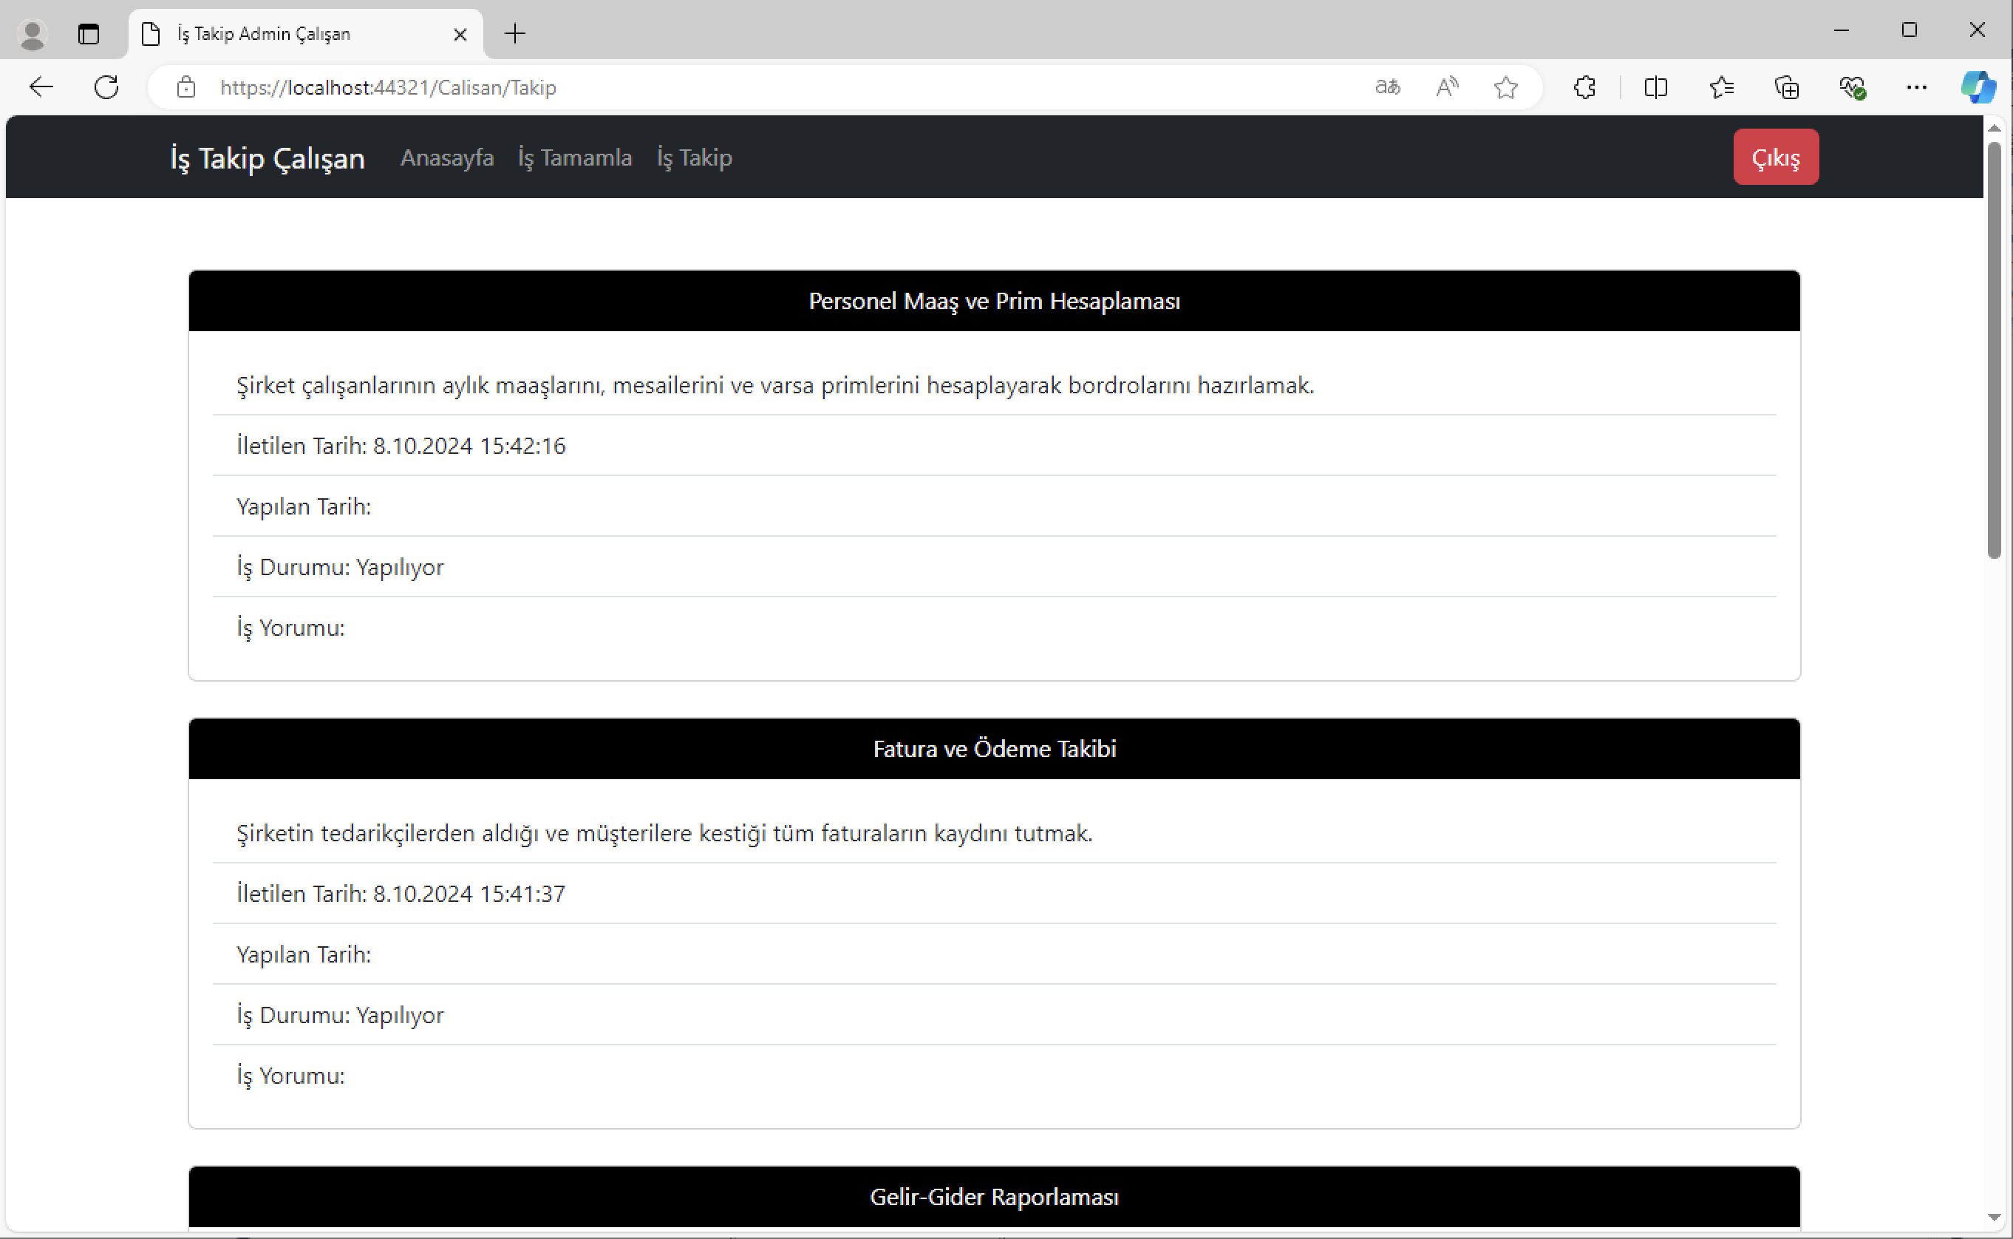Activate the Read aloud icon

click(x=1447, y=86)
